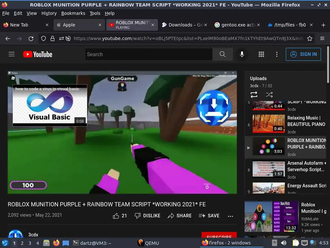Click the URL address bar
This screenshot has height=248, width=330.
pyautogui.click(x=188, y=39)
